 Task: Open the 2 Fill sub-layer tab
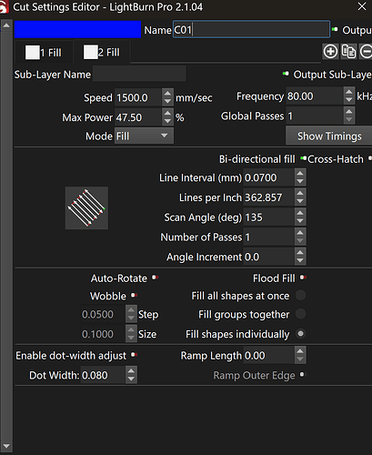(x=102, y=52)
